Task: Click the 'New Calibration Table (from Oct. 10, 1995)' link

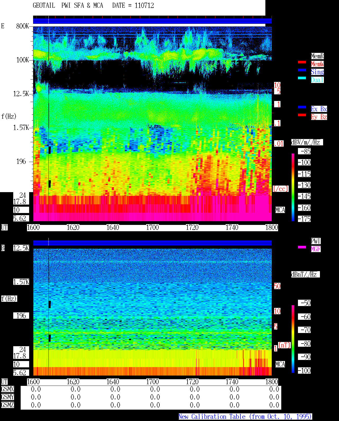Action: click(x=245, y=417)
